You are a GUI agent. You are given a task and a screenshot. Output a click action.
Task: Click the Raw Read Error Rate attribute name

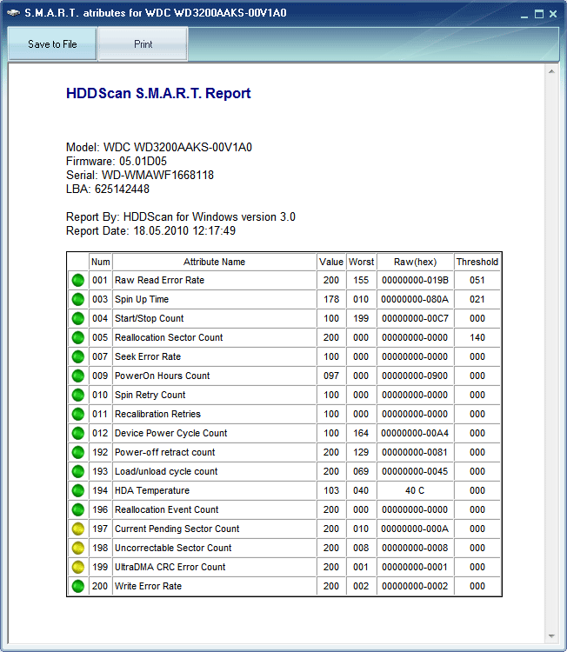160,280
